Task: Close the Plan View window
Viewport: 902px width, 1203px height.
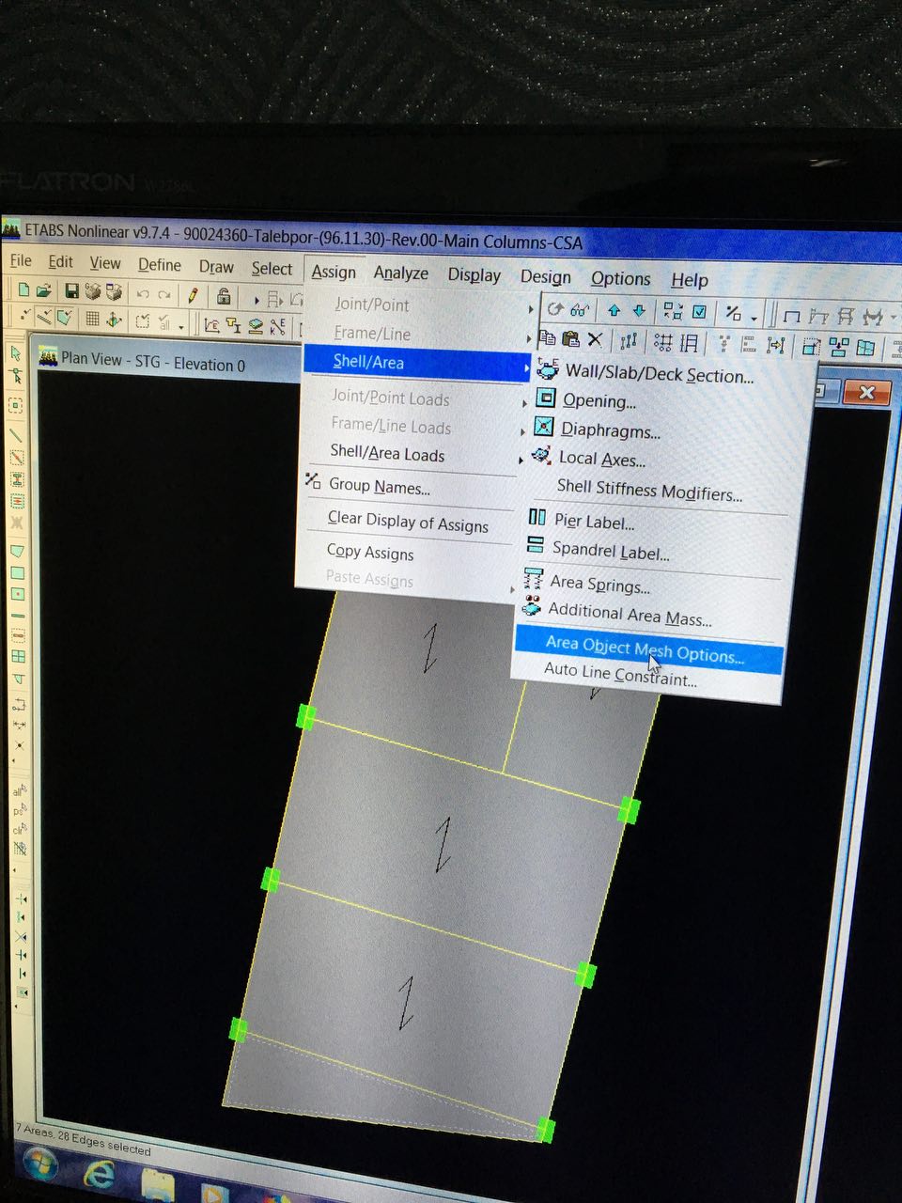Action: (866, 393)
